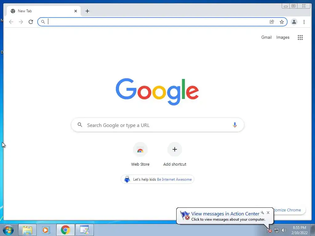Start voice search with the microphone icon
The height and width of the screenshot is (236, 315).
point(235,125)
